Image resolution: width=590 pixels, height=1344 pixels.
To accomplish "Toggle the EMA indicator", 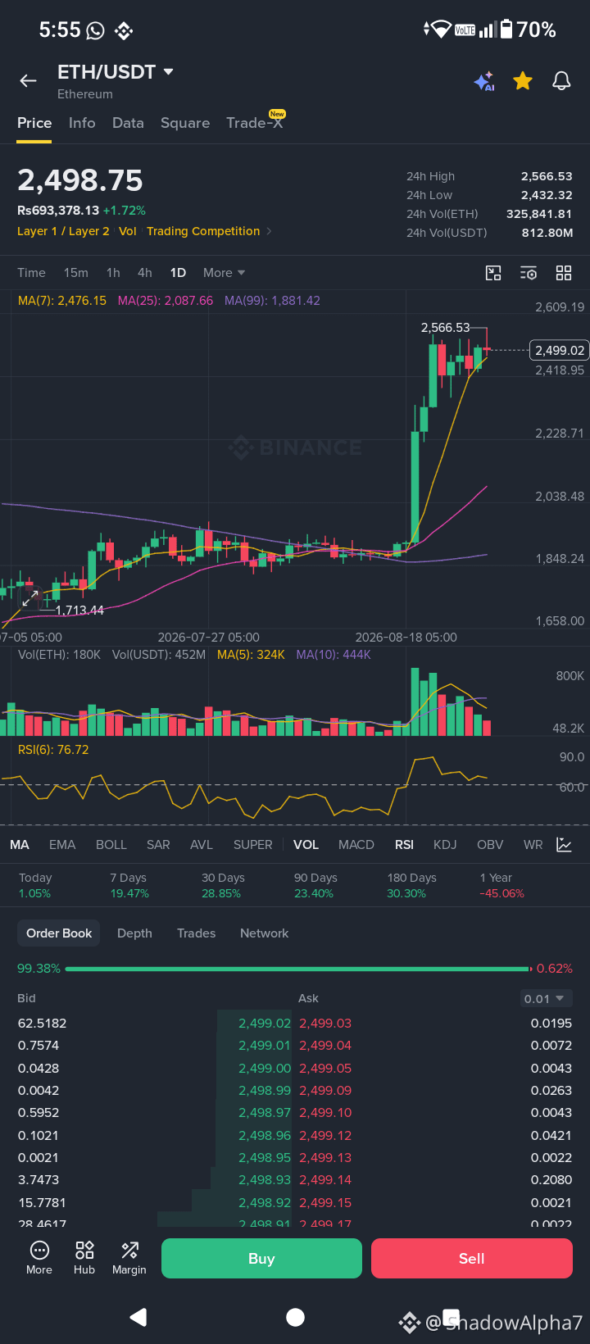I will (x=62, y=845).
